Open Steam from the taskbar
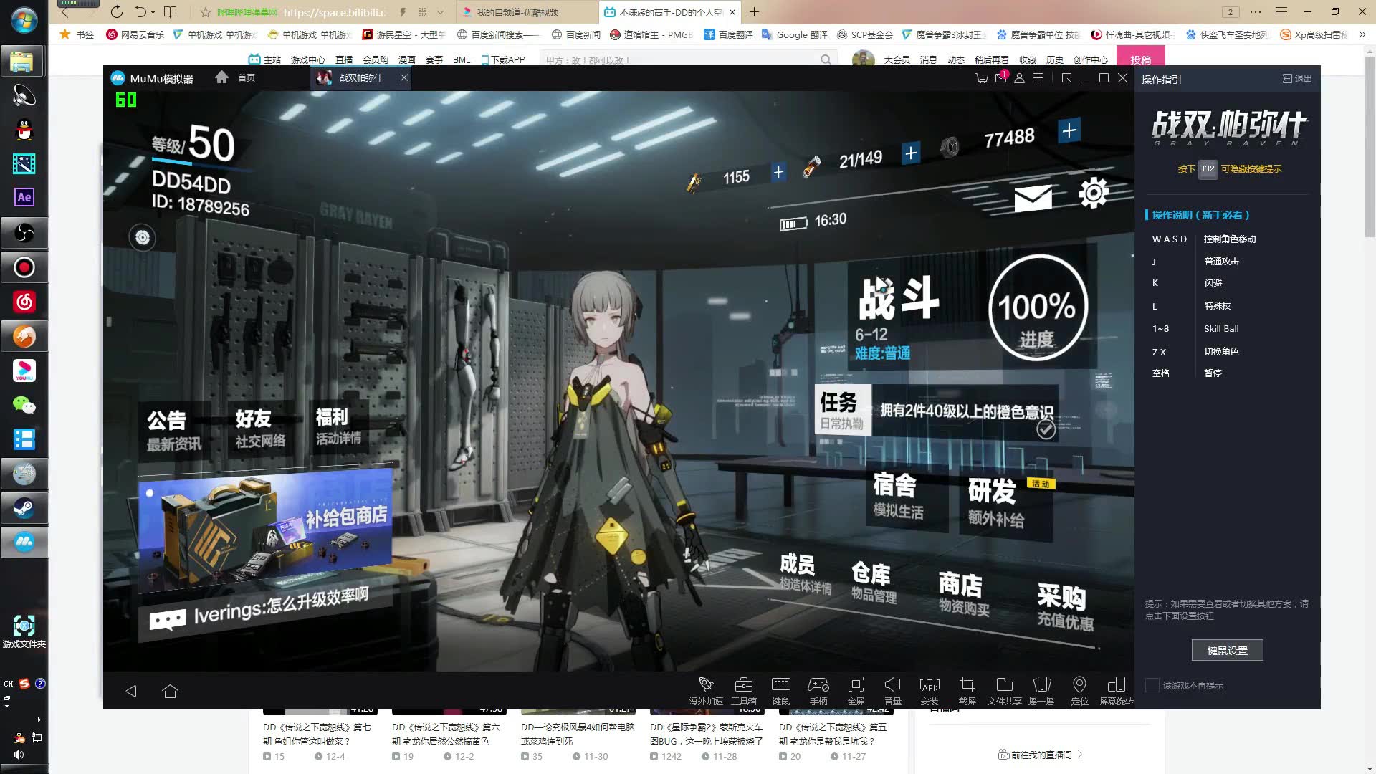The image size is (1376, 774). click(x=24, y=508)
